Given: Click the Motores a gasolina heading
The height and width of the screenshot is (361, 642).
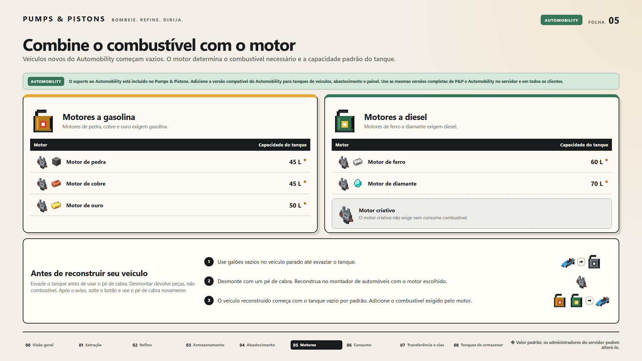Looking at the screenshot, I should [99, 117].
